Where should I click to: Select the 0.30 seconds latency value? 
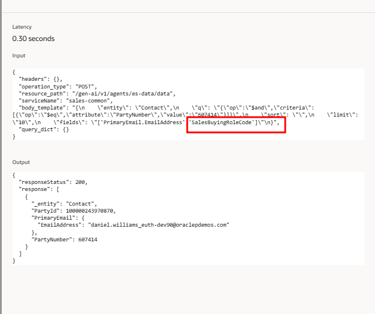click(33, 39)
